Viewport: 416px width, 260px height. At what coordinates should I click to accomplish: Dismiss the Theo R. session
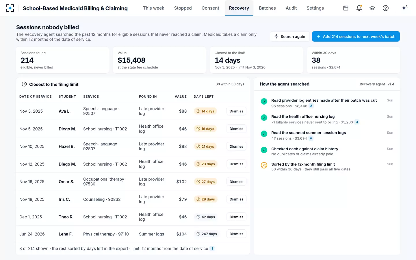coord(236,217)
